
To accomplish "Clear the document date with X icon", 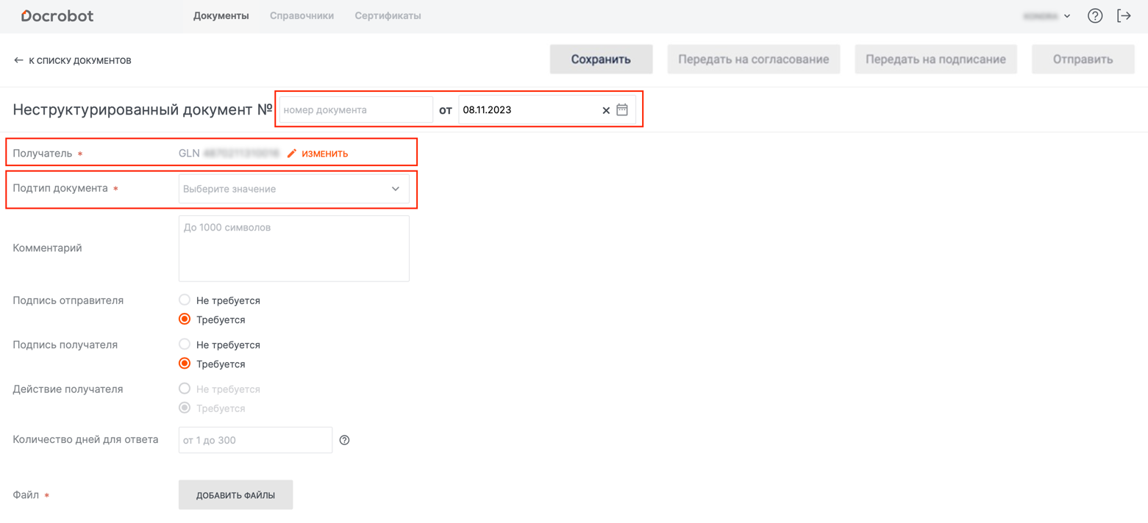I will pyautogui.click(x=606, y=110).
